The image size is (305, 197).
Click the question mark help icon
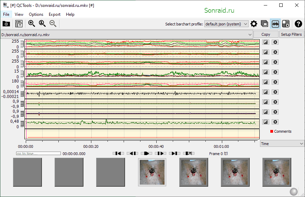coord(298,24)
